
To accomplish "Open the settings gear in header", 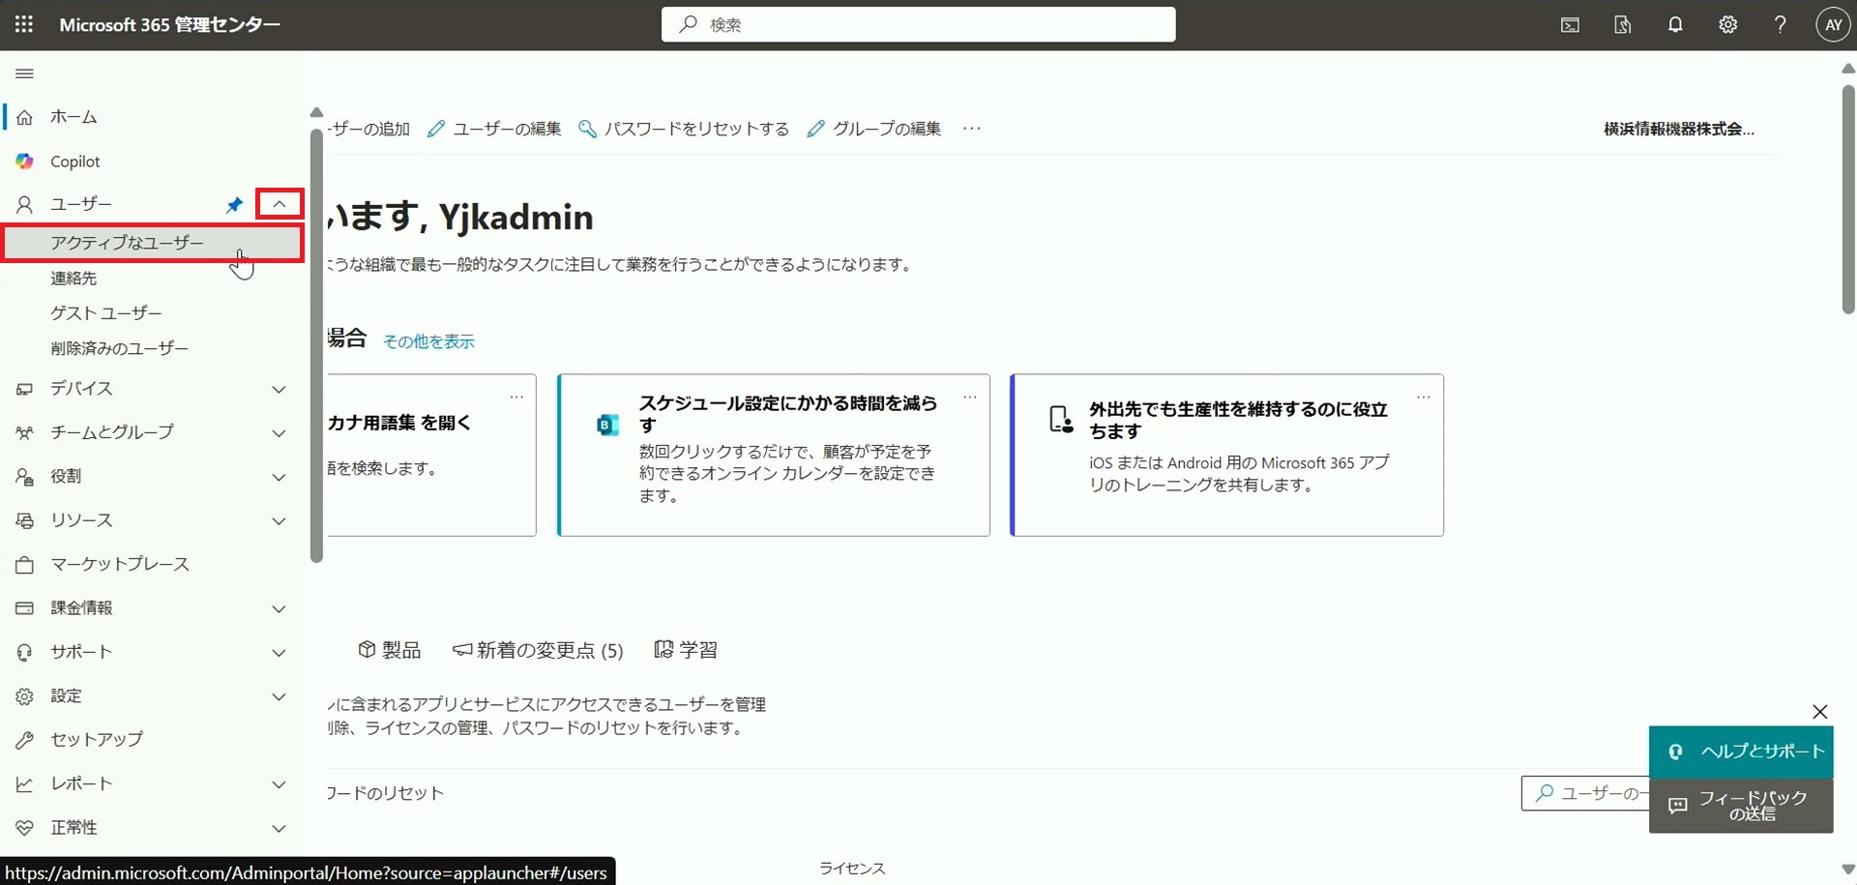I will tap(1727, 25).
